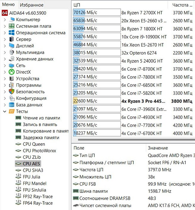Select the Дисплей monitor icon
Screen dimensions: 195x210
12,46
